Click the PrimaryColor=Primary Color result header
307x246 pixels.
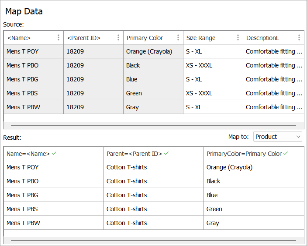pyautogui.click(x=244, y=153)
